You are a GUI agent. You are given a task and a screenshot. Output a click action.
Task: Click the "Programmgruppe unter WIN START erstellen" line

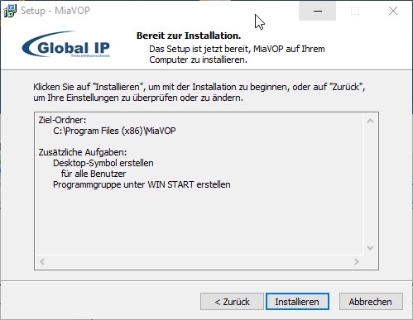tap(142, 184)
